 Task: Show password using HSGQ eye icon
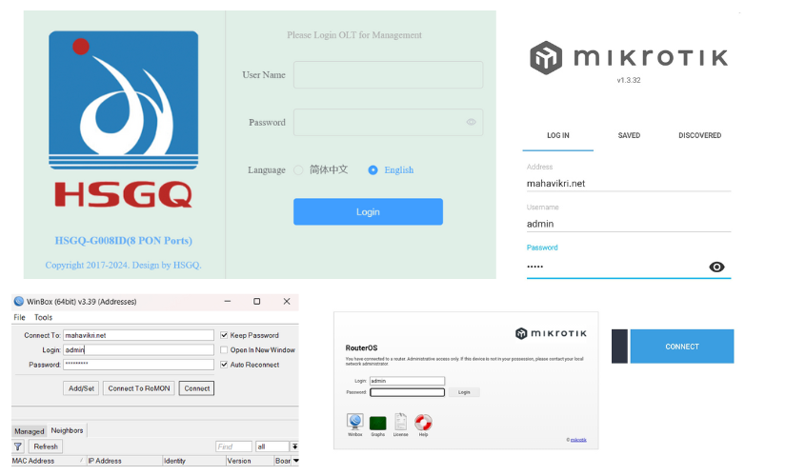tap(471, 122)
